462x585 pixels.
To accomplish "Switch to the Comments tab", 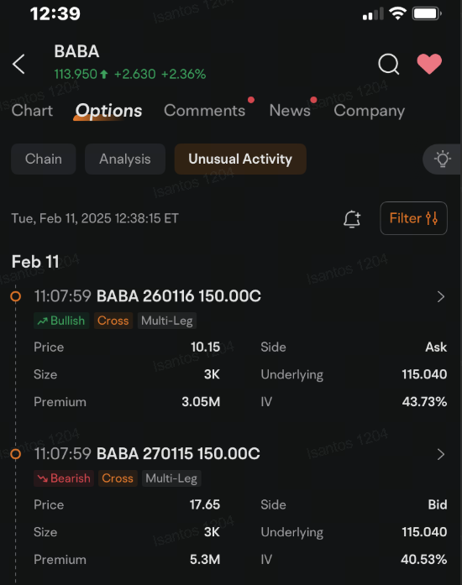I will coord(204,111).
